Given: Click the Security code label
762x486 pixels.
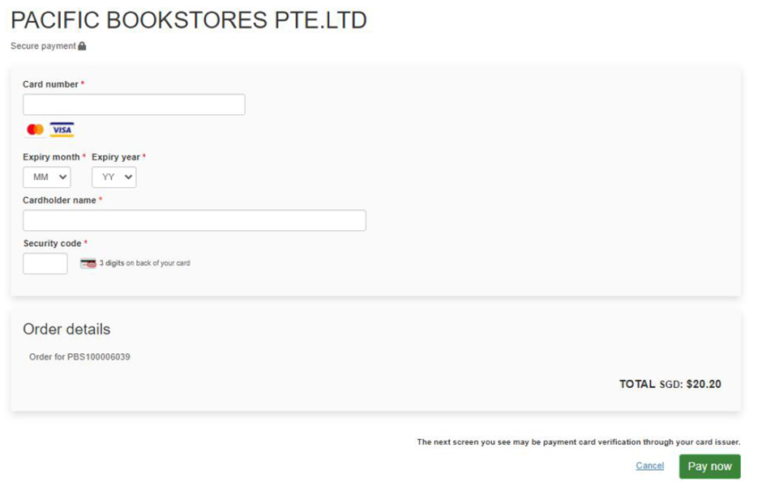Looking at the screenshot, I should tap(52, 243).
